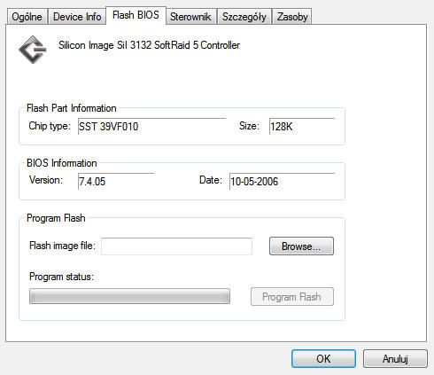Select the Flash BIOS tab
The image size is (434, 375).
pyautogui.click(x=136, y=15)
